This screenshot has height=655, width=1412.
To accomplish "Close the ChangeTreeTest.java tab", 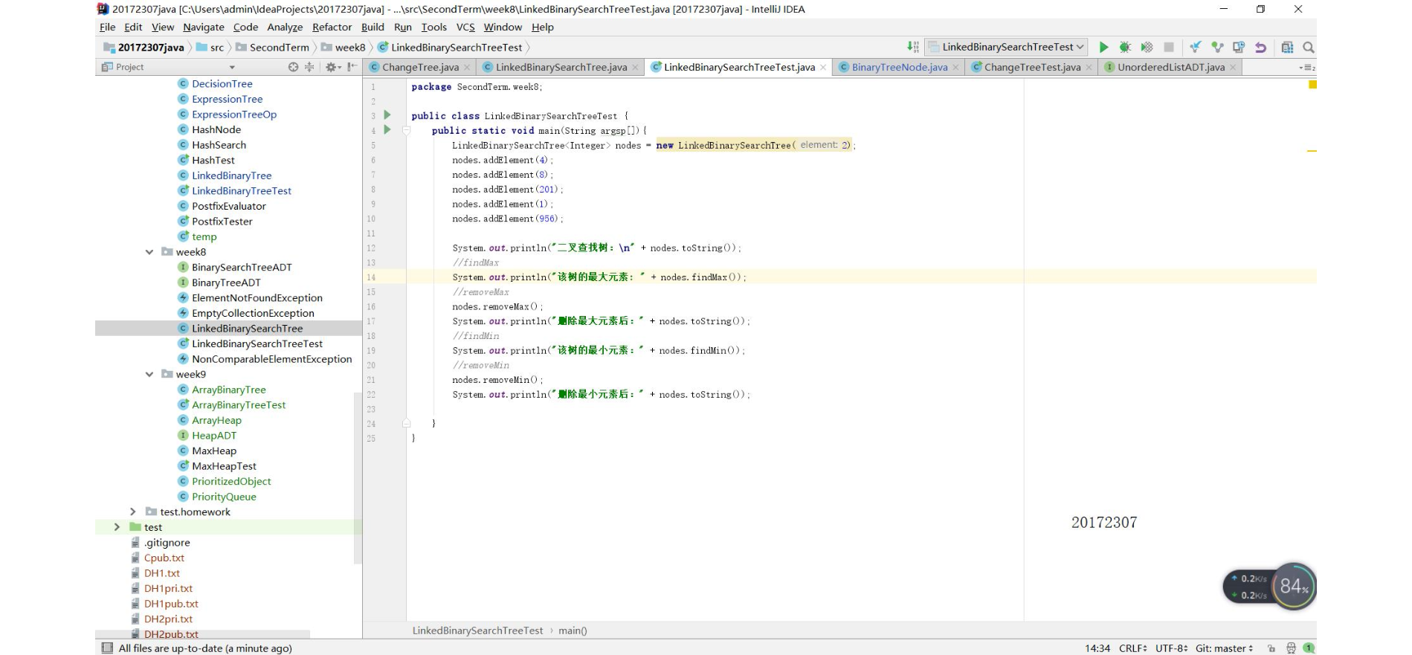I will tap(1089, 68).
